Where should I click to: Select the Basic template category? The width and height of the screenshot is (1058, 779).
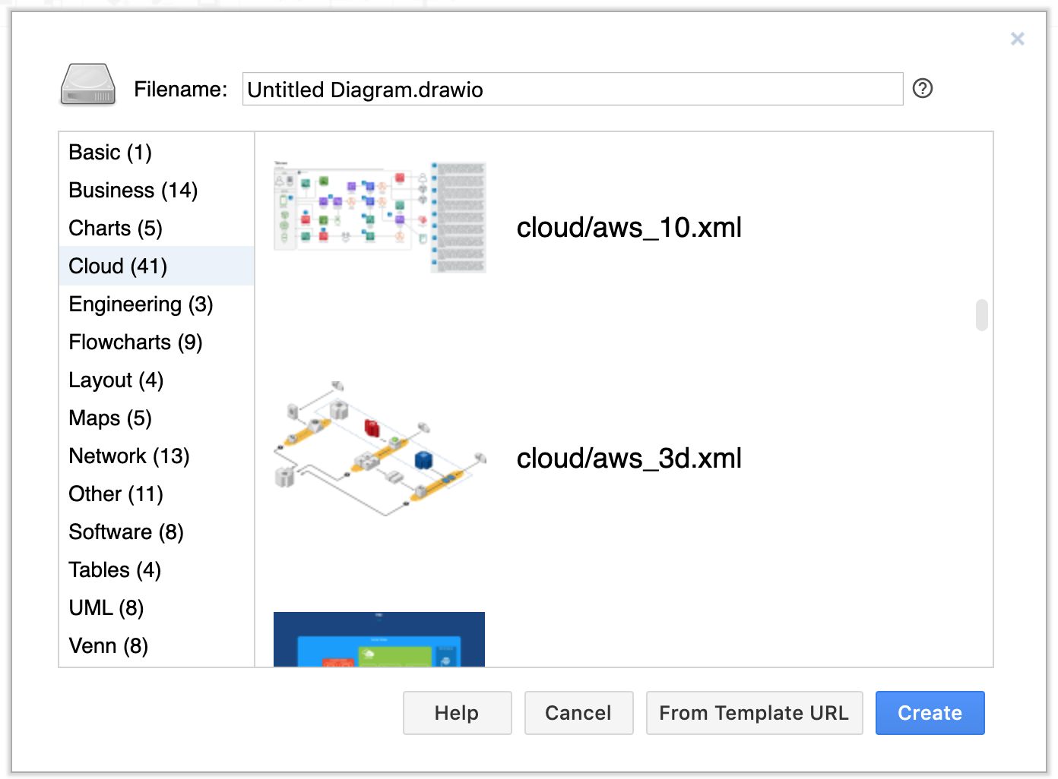(109, 152)
